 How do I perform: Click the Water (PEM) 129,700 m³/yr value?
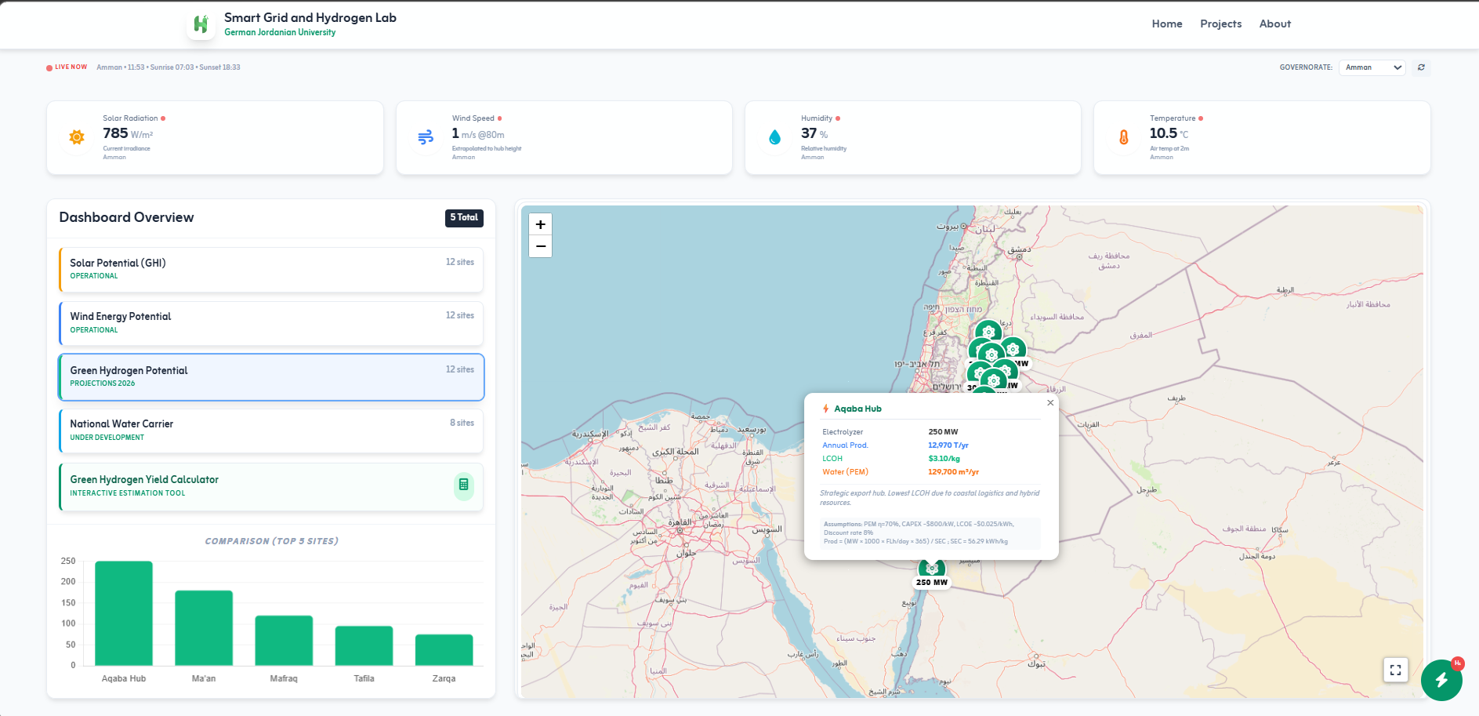(x=953, y=472)
